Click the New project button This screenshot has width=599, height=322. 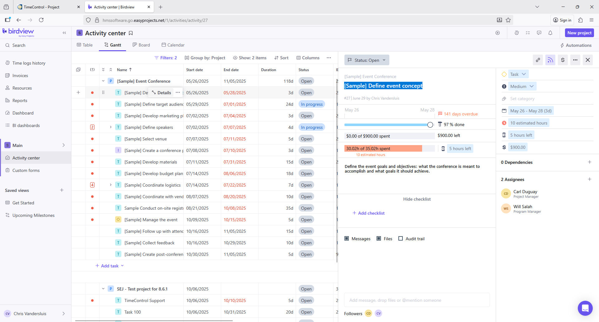click(579, 33)
